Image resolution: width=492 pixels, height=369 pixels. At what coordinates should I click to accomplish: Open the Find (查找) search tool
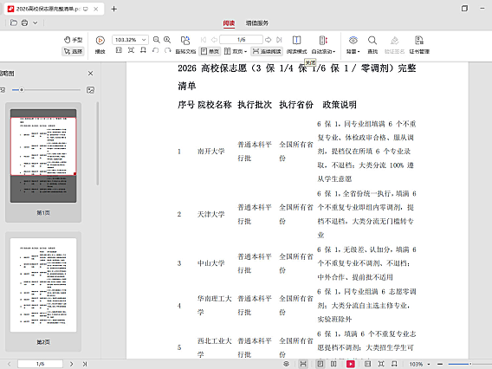click(372, 44)
